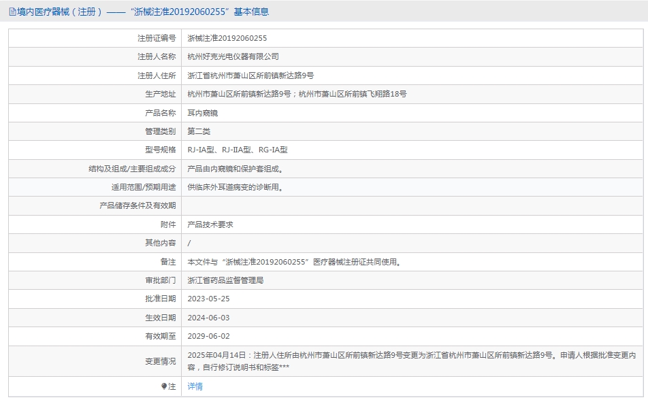Select the page title 境内医疗器械（注册）基本信息
The image size is (648, 402).
(x=143, y=12)
